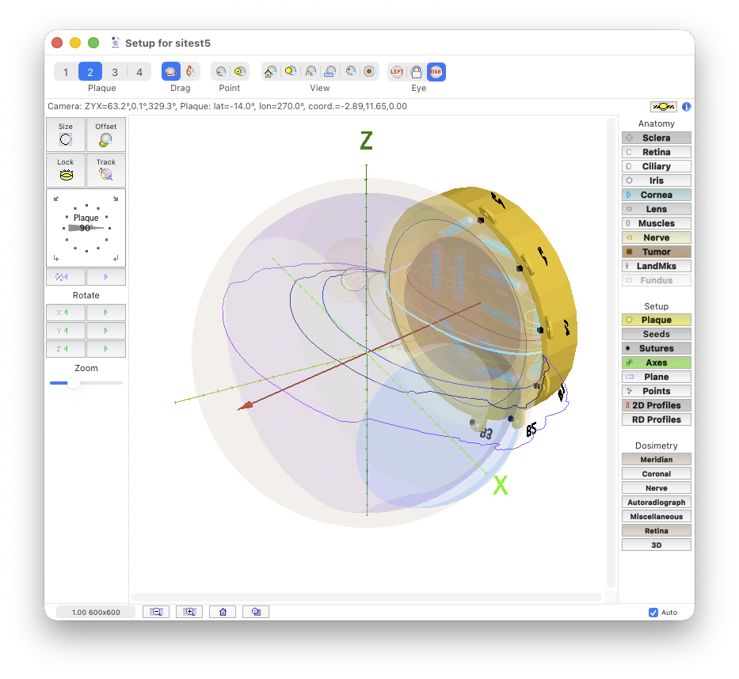Viewport: 739px width, 679px height.
Task: Click the Zoom slider handle
Action: coord(74,383)
